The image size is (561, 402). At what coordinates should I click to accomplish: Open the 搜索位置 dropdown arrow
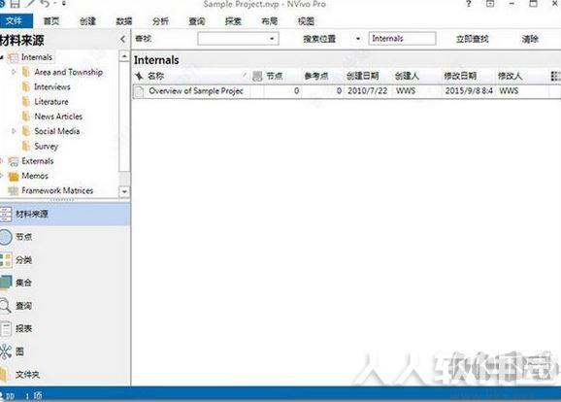[x=358, y=39]
